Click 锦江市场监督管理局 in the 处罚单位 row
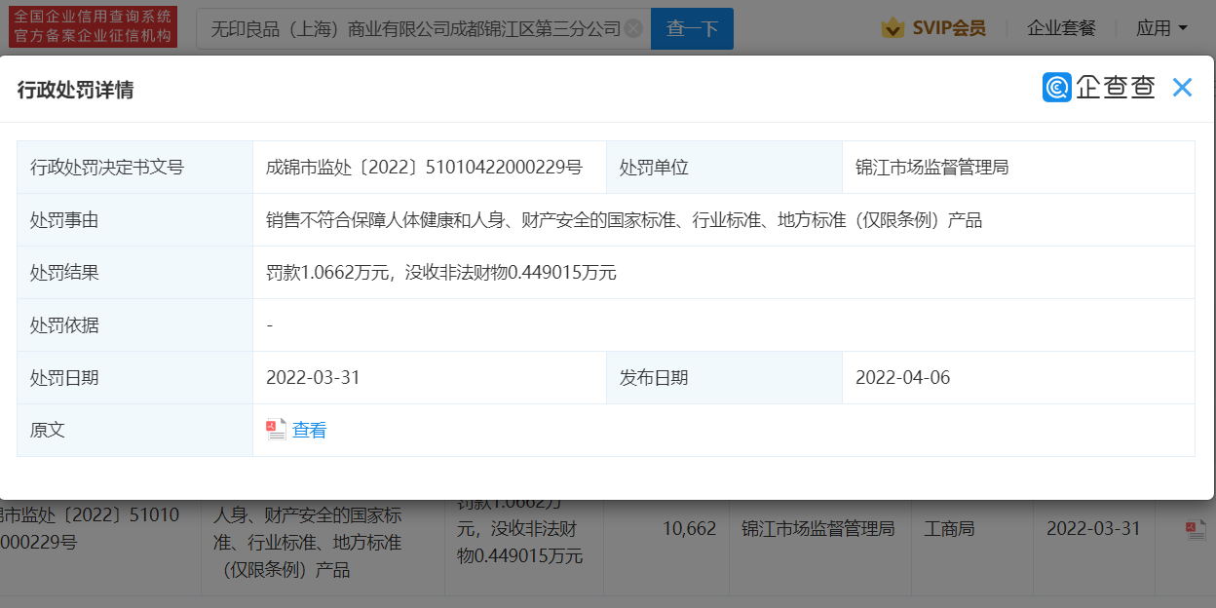Screen dimensions: 1216x608 (x=931, y=168)
